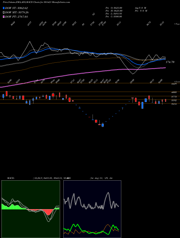Click the 'Pre C: 3500.00' value

(x=114, y=17)
